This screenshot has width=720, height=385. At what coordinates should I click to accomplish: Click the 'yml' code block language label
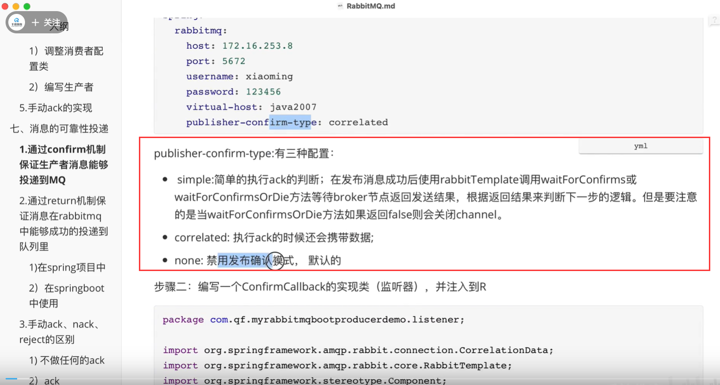[x=641, y=146]
